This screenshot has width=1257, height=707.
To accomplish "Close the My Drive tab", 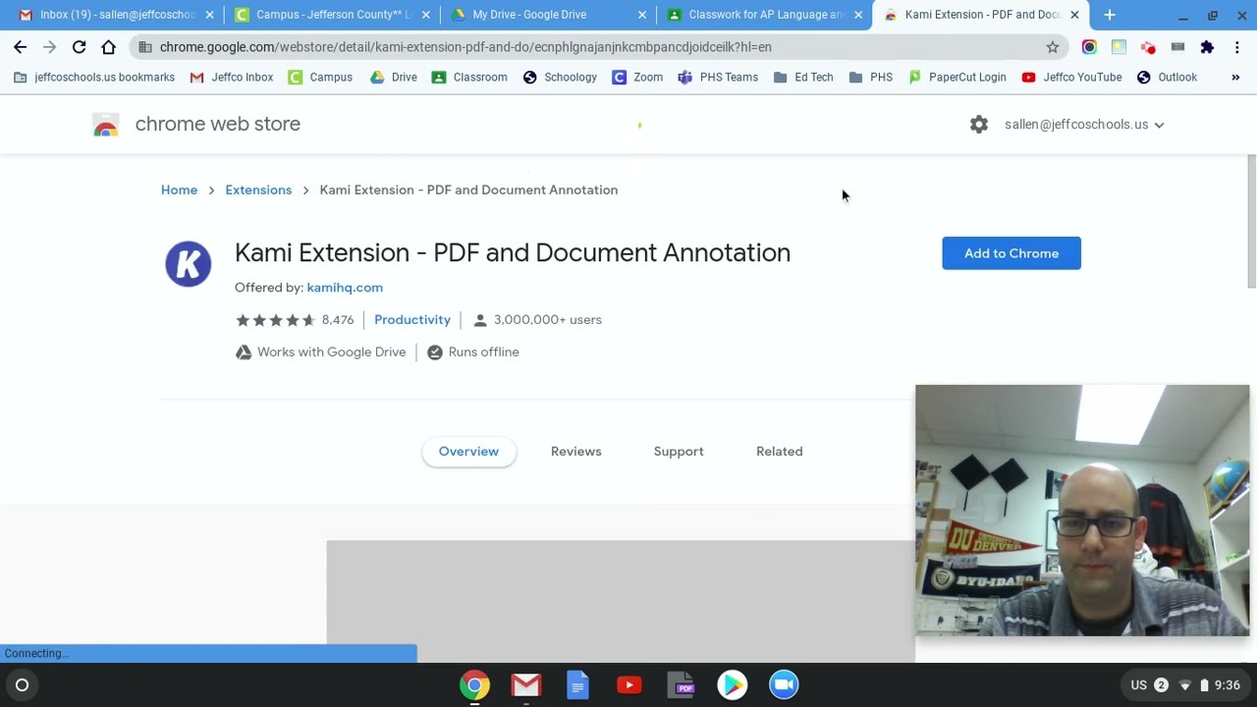I will 642,15.
